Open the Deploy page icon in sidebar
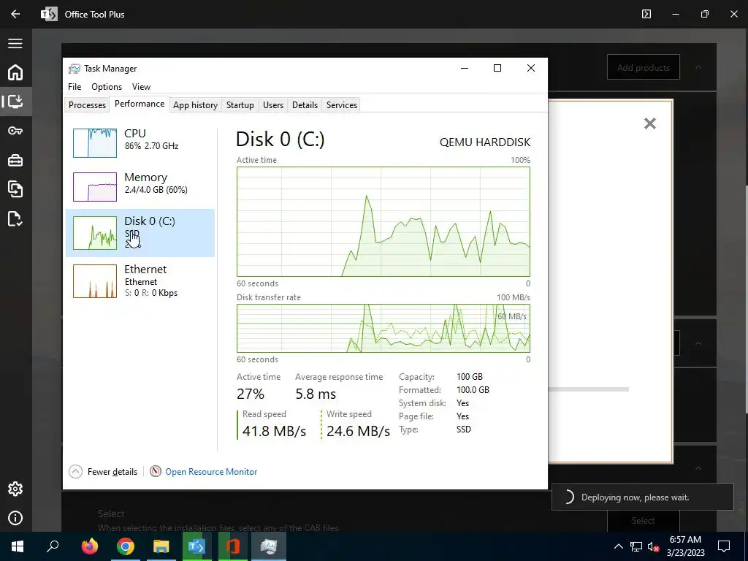Viewport: 748px width, 561px height. tap(15, 102)
